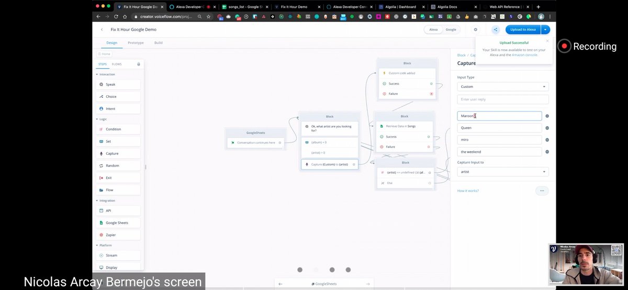The image size is (628, 290).
Task: Collapse the Platform section
Action: pos(105,245)
